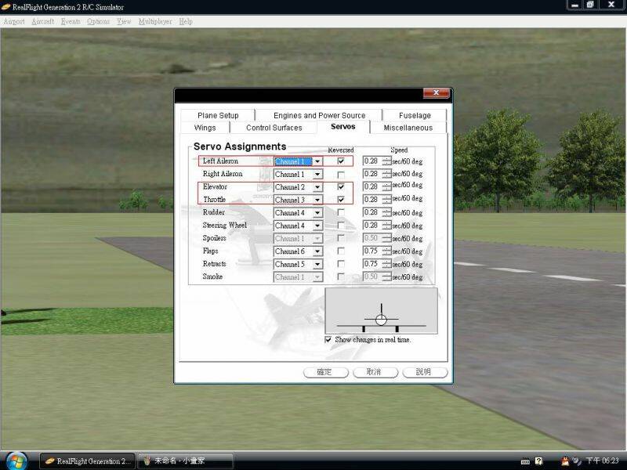Screen dimensions: 627x470
Task: Toggle Reversed checkbox for Left Aileron
Action: click(x=341, y=161)
